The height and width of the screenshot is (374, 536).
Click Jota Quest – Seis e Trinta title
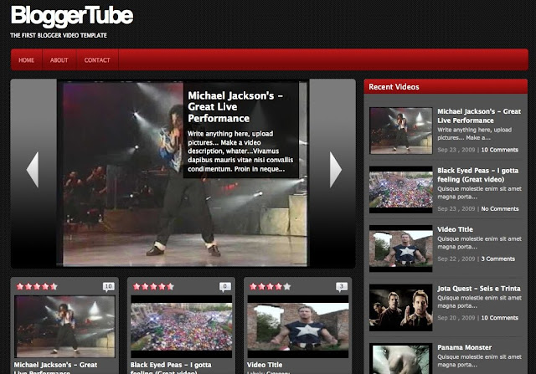pyautogui.click(x=479, y=289)
